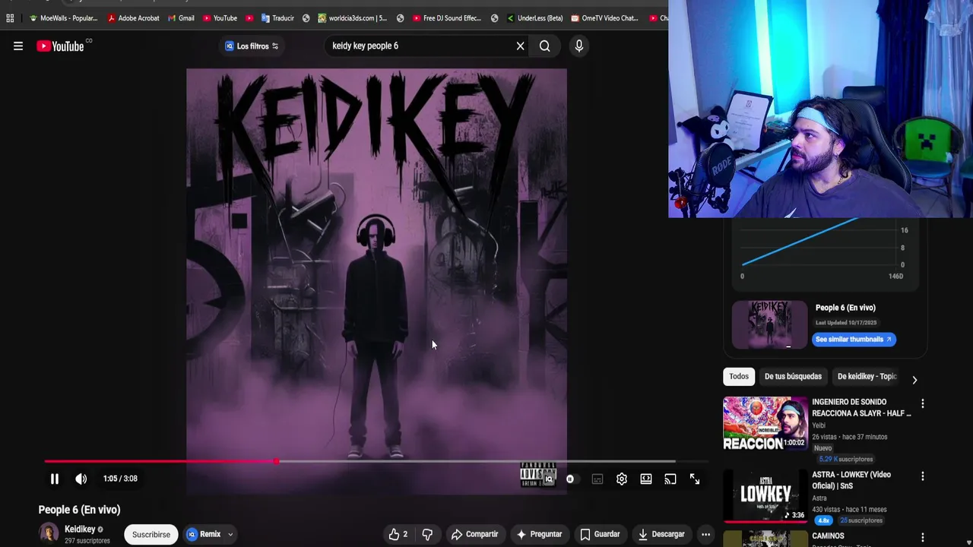Open the Gmail bookmark
973x547 pixels.
(181, 18)
